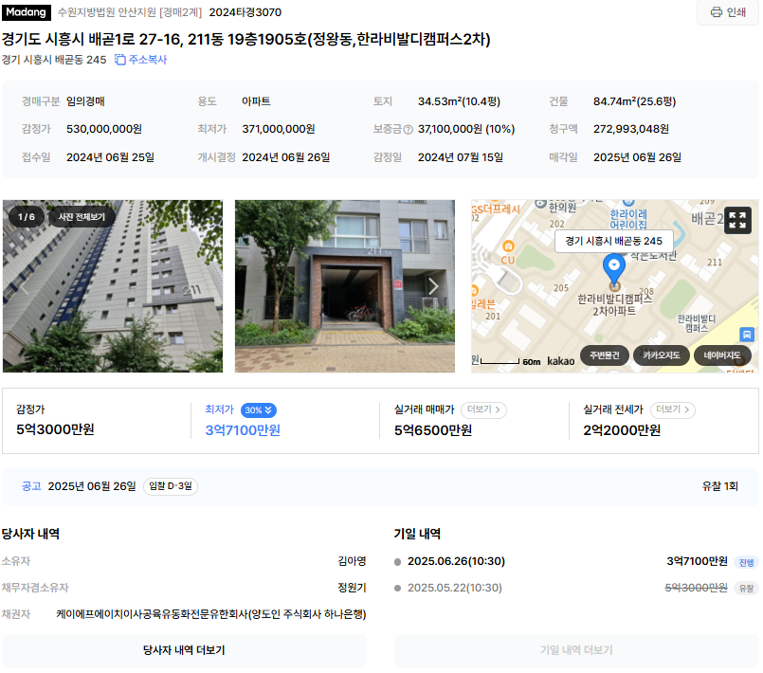Click 감정가 value 530,000,000원
Viewport: 763px width, 673px height.
click(104, 129)
